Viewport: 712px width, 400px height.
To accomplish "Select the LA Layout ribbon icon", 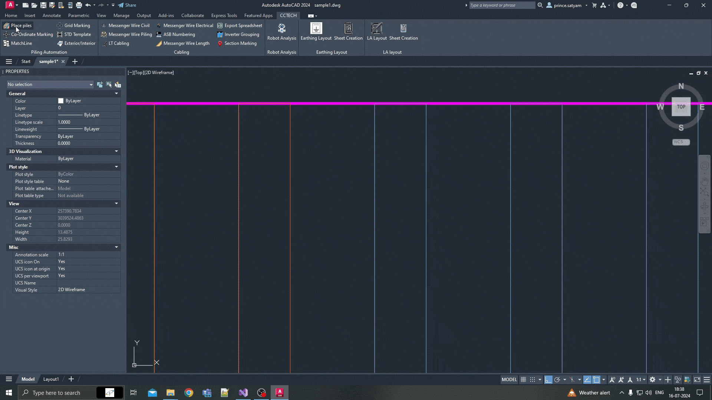I will pos(377,31).
